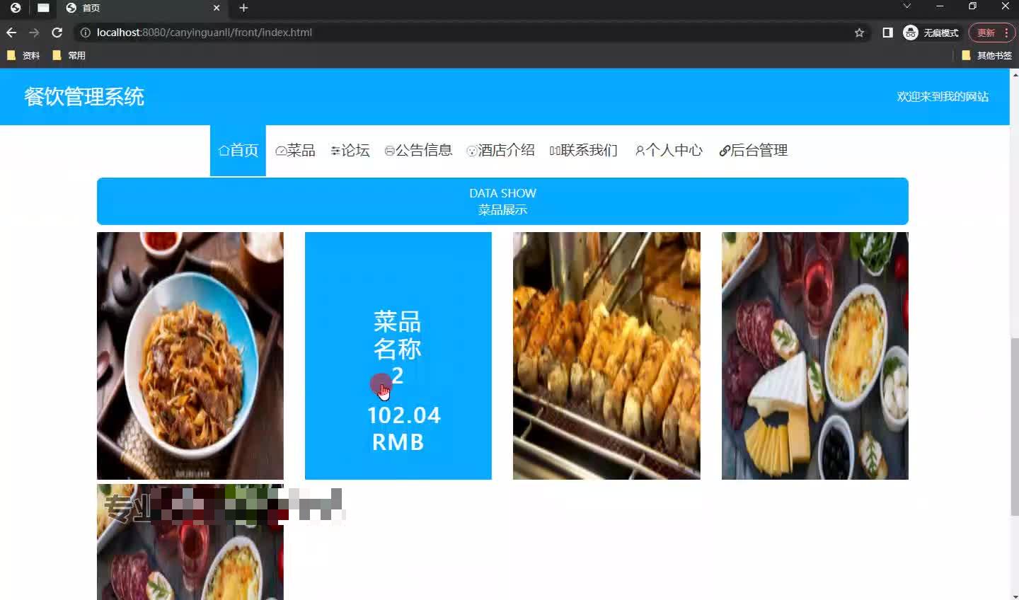
Task: Click the 餐饮管理系统 site title
Action: 84,96
